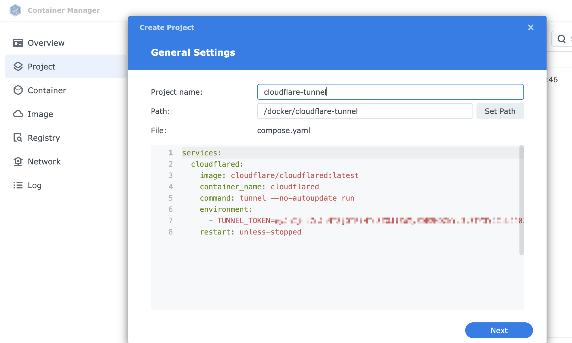Open the Image section
Image resolution: width=572 pixels, height=343 pixels.
tap(66, 114)
